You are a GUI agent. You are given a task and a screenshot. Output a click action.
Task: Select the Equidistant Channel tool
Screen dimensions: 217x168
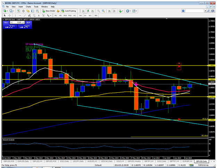click(x=30, y=16)
